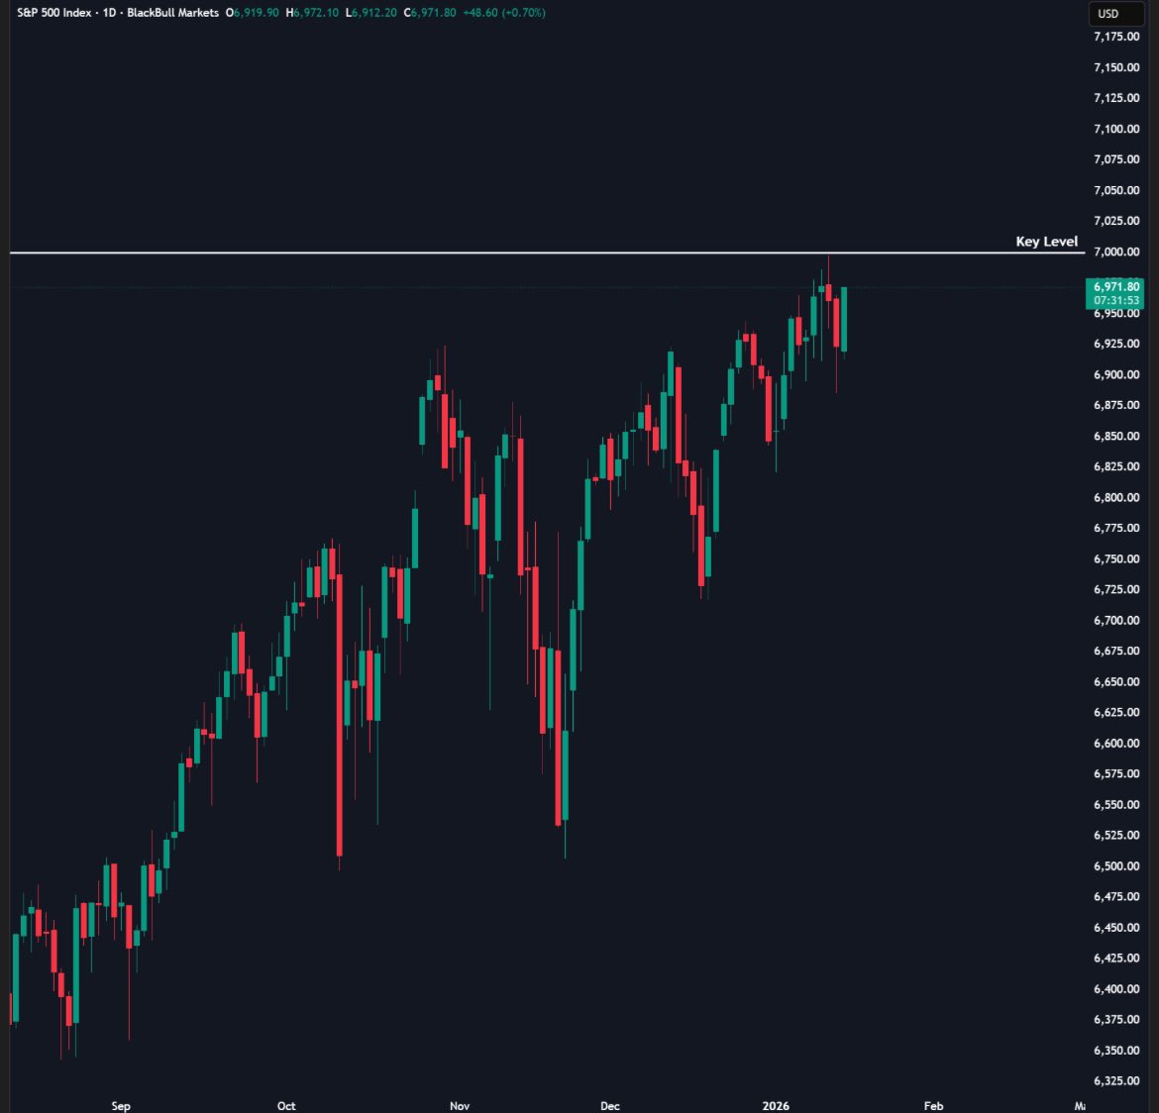Click the Oct label on time axis
The width and height of the screenshot is (1159, 1113).
pos(286,1106)
